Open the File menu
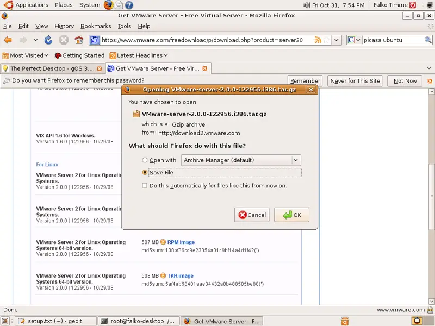The width and height of the screenshot is (435, 326). [8, 26]
